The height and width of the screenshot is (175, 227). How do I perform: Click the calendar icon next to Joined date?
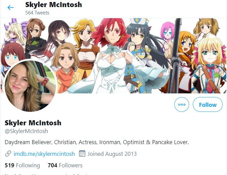coord(82,154)
